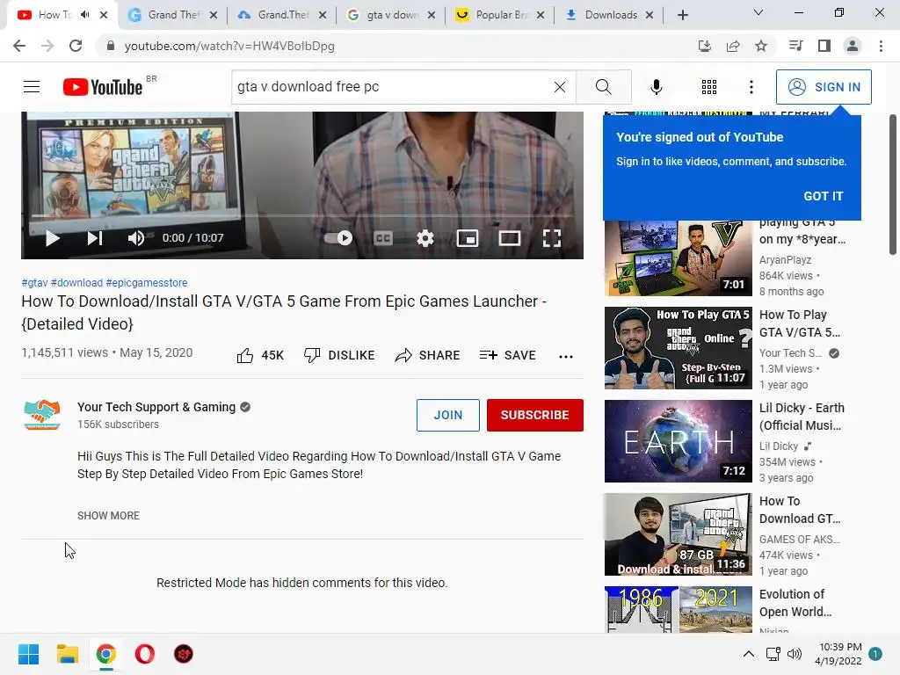This screenshot has width=900, height=675.
Task: Open video settings gear icon
Action: 425,237
